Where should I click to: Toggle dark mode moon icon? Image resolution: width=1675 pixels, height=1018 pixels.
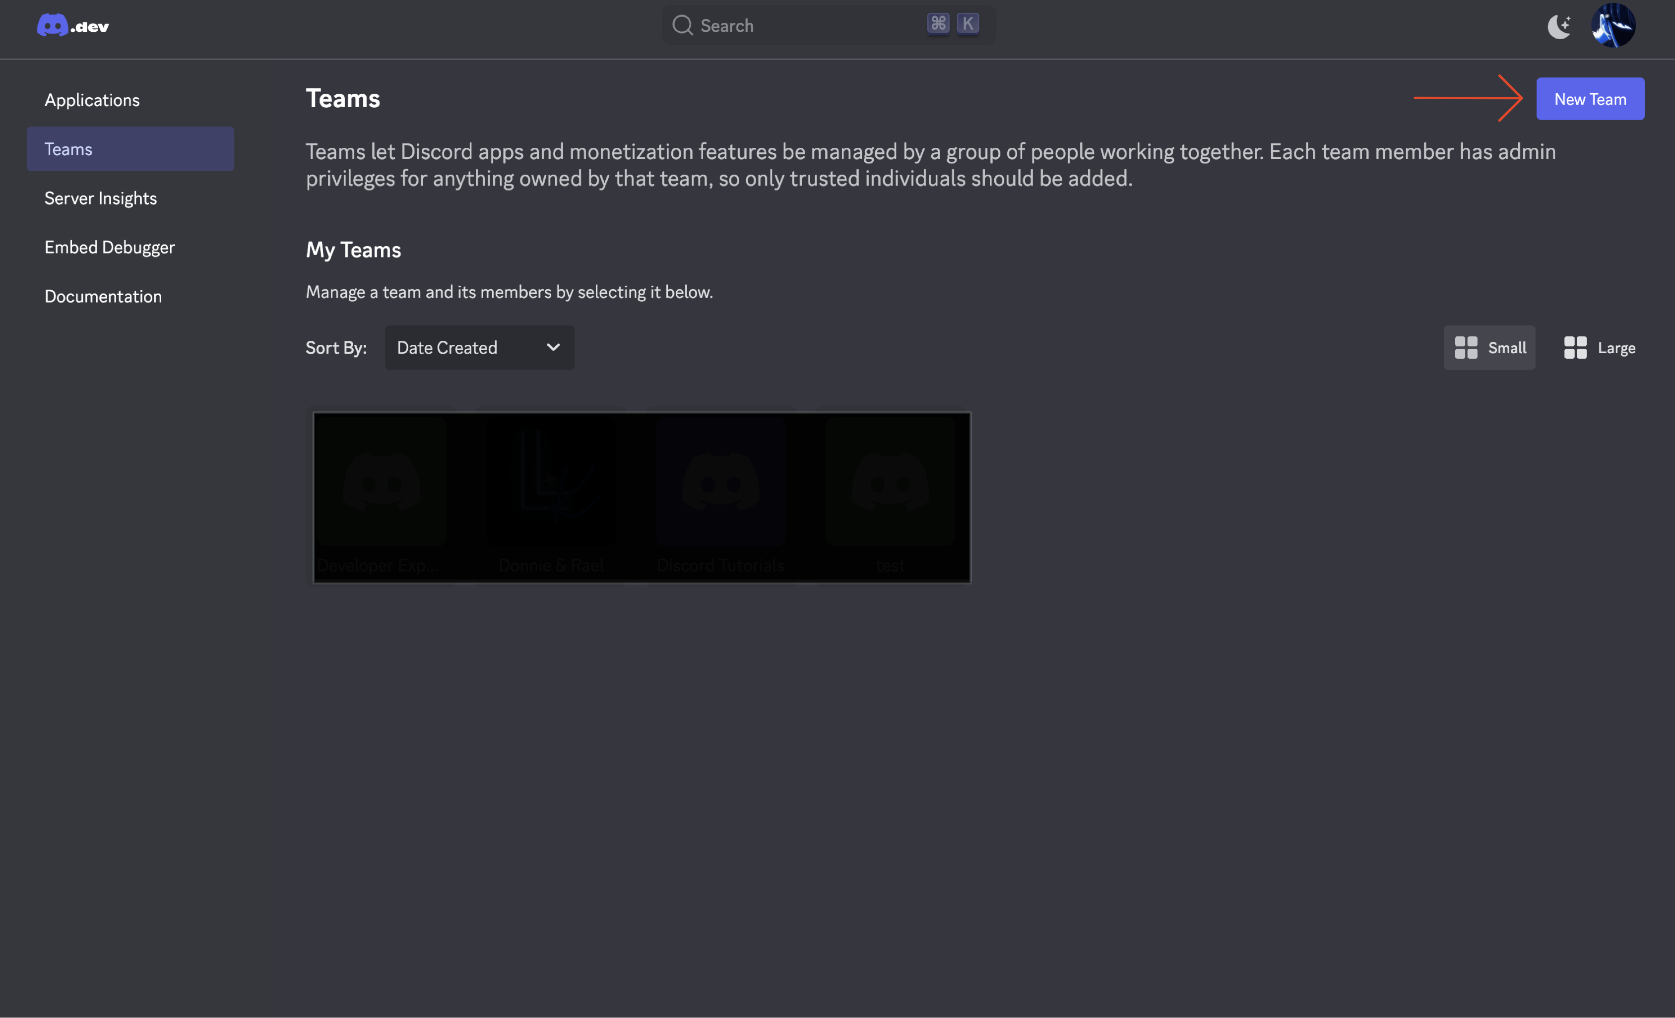click(x=1559, y=26)
